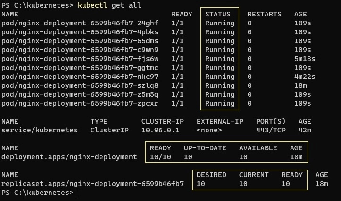Click the ClusterIP type value

[x=109, y=130]
